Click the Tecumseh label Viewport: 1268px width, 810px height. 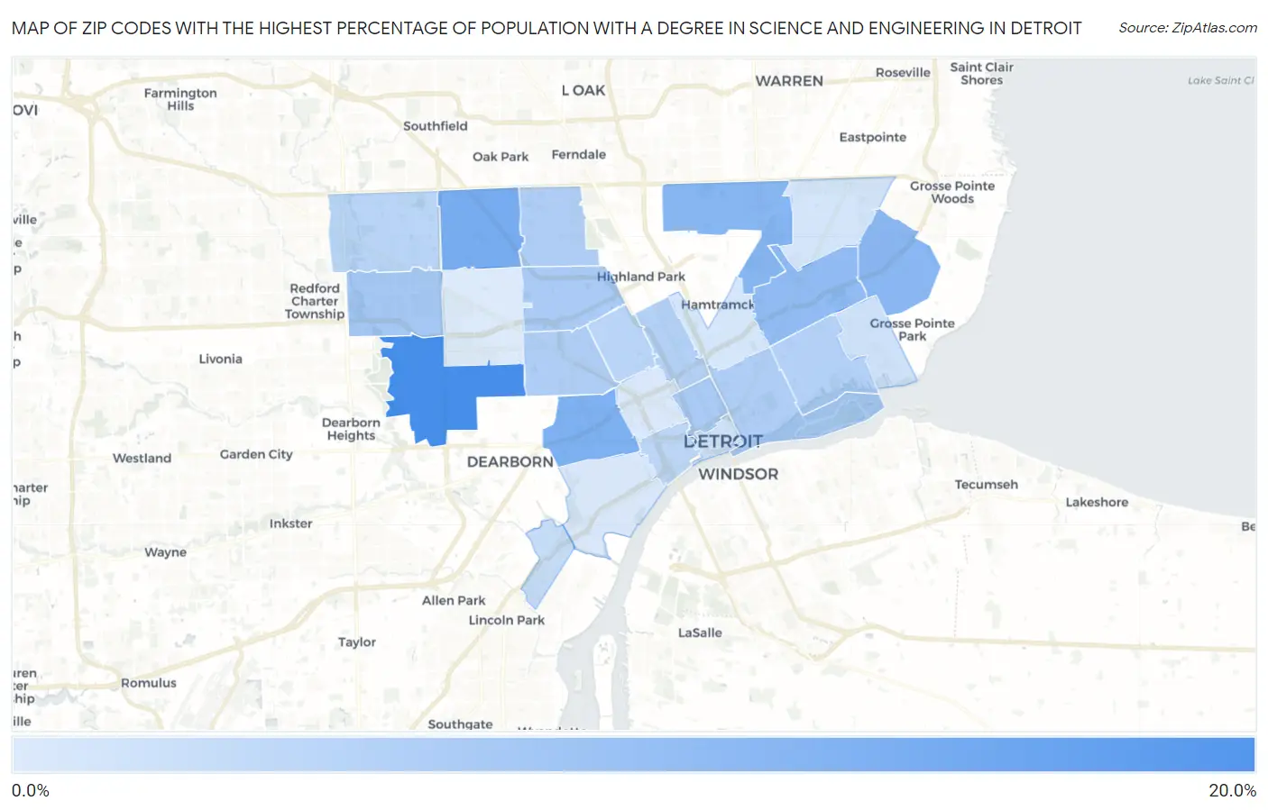[x=987, y=485]
